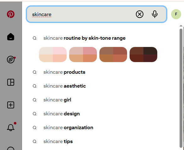Screen dimensions: 184x150
Task: Click the suggestions list scrollbar up arrow
Action: 181,26
